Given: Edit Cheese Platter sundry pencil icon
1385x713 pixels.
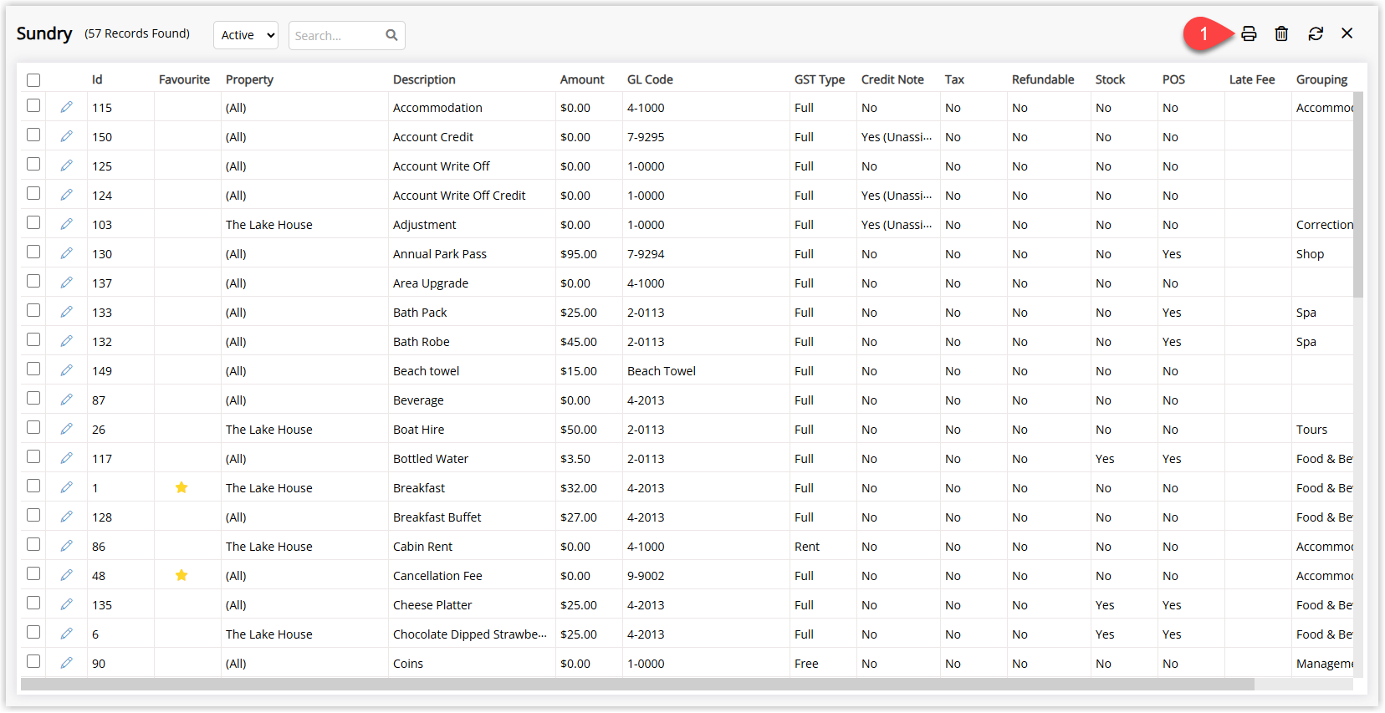Looking at the screenshot, I should (x=66, y=604).
